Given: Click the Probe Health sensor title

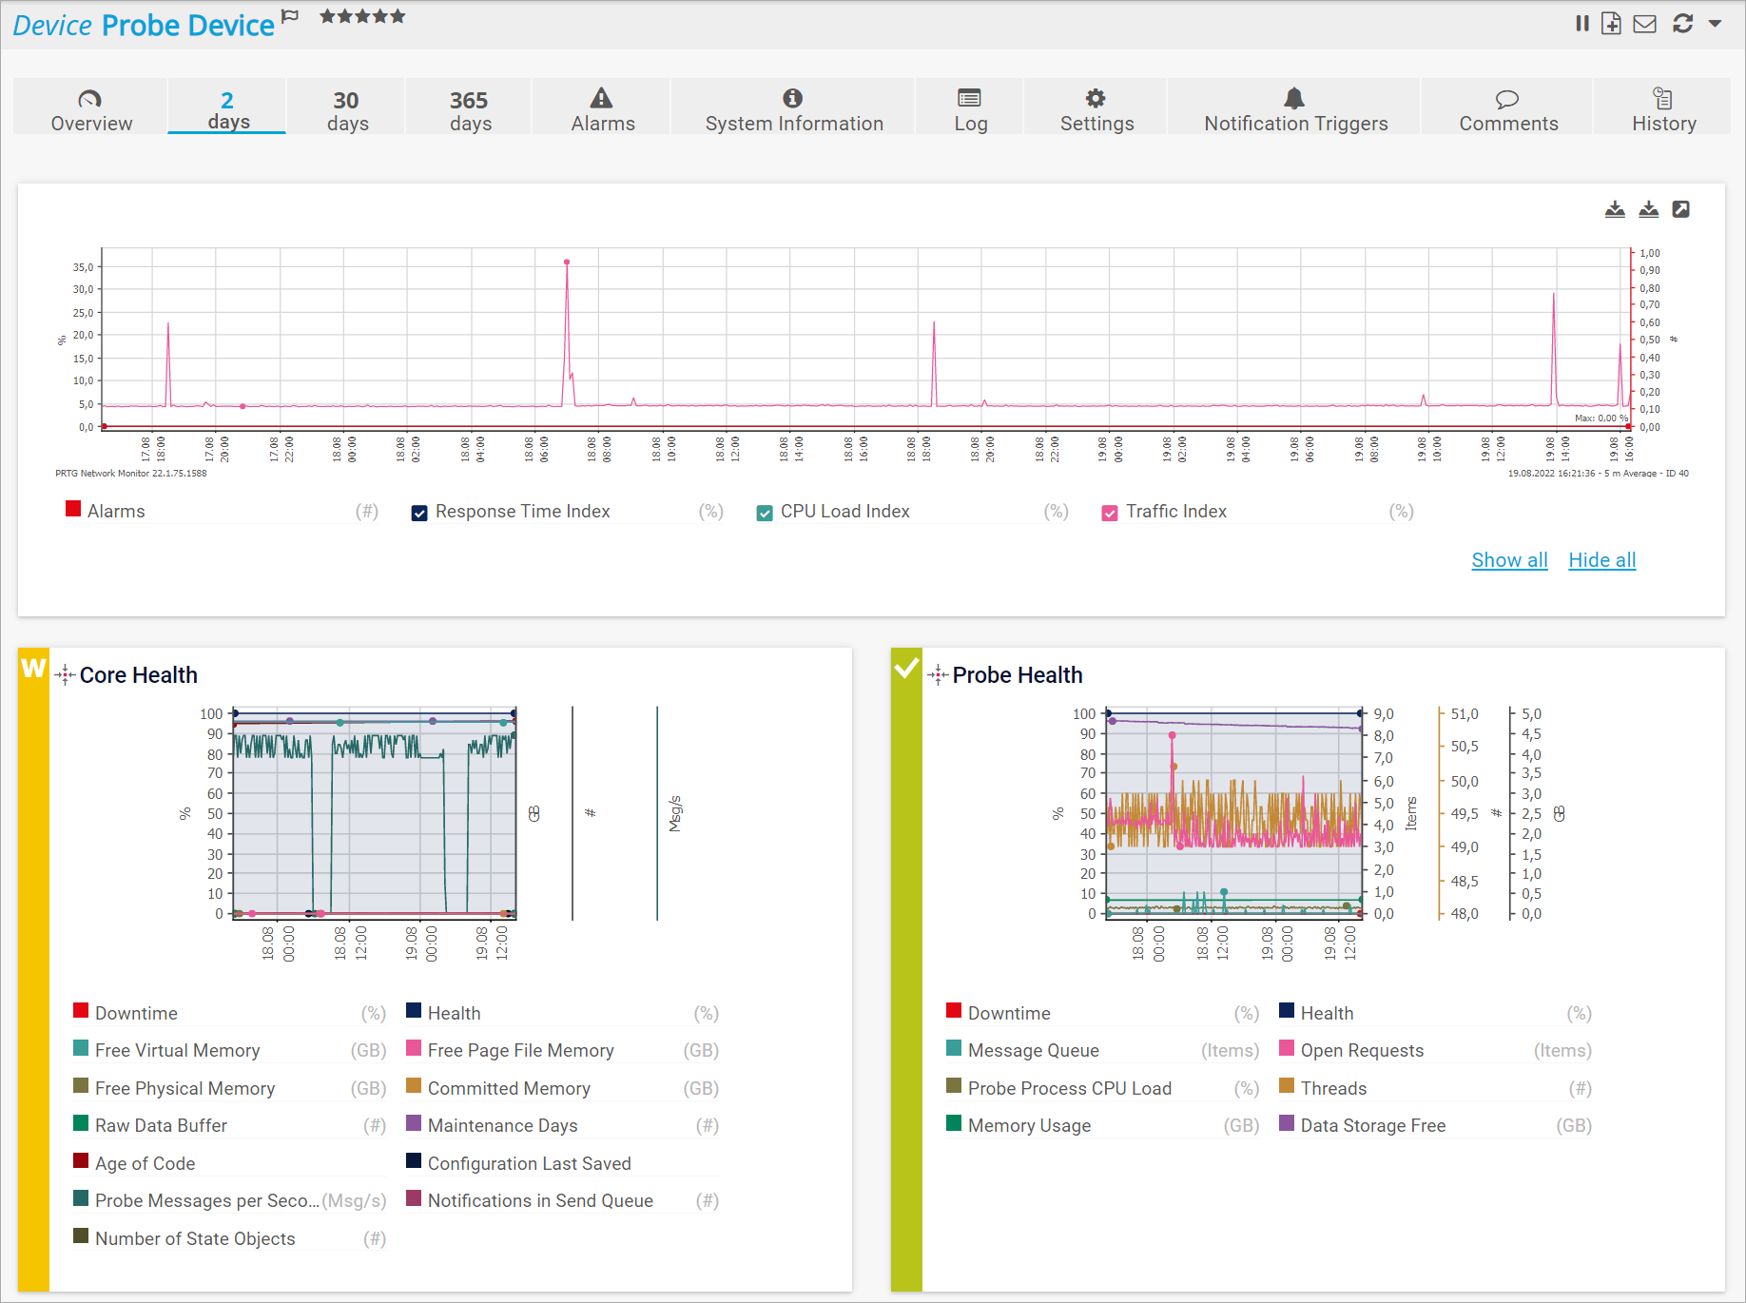Looking at the screenshot, I should 1018,675.
